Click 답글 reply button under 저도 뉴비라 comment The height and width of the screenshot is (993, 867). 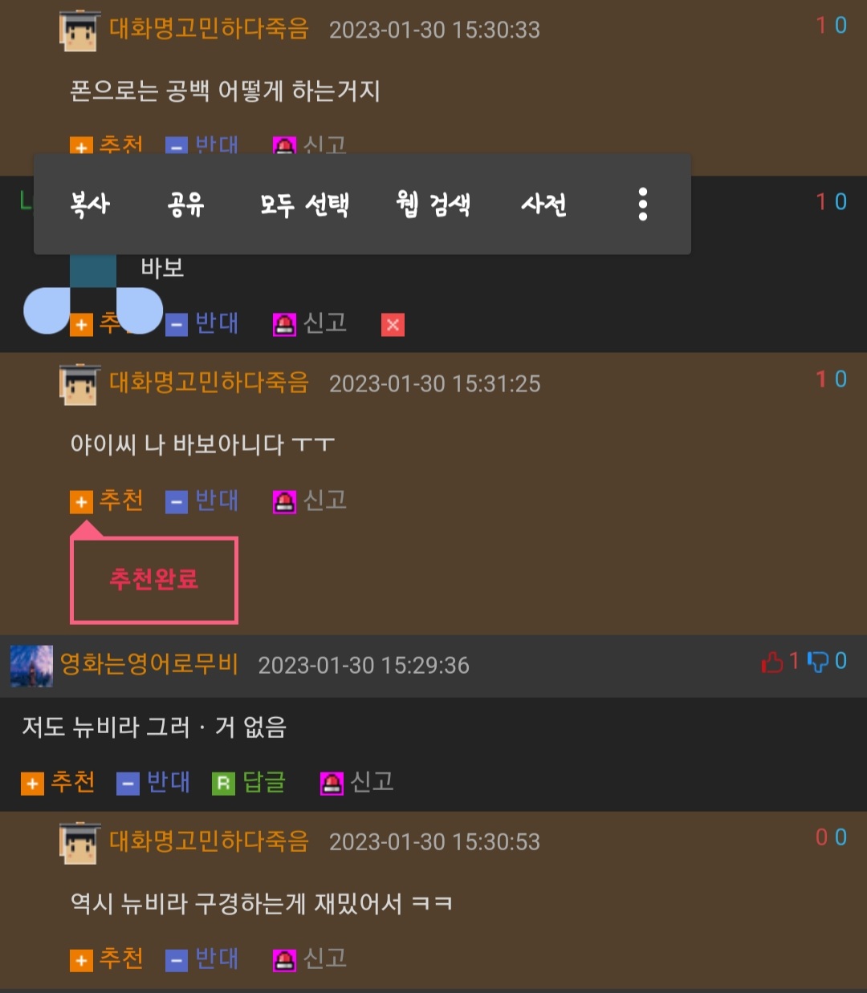pyautogui.click(x=249, y=782)
